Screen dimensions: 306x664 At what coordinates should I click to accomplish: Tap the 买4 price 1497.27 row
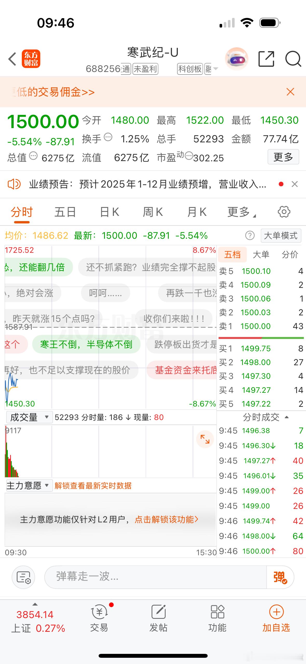click(261, 390)
